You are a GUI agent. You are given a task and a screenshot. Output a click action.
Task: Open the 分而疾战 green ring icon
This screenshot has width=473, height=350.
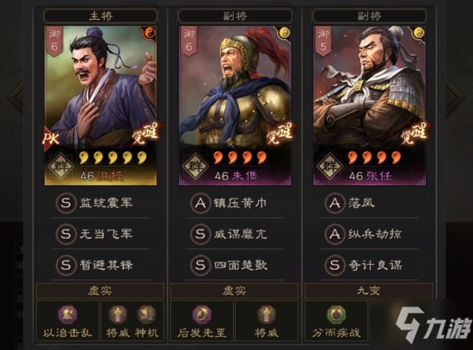click(x=336, y=315)
